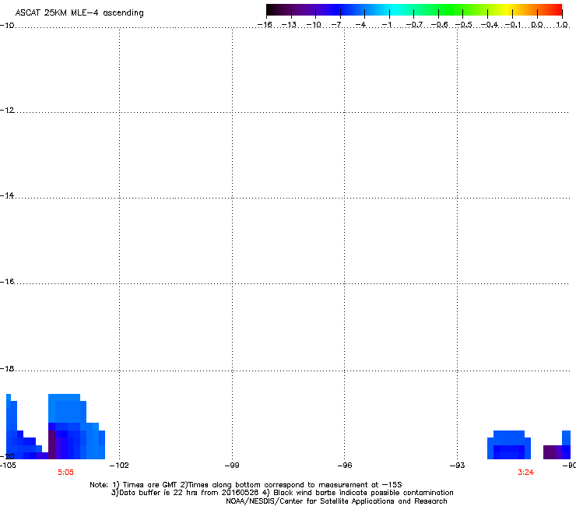Click the 1.0 color bar label
The height and width of the screenshot is (506, 576).
[x=562, y=25]
